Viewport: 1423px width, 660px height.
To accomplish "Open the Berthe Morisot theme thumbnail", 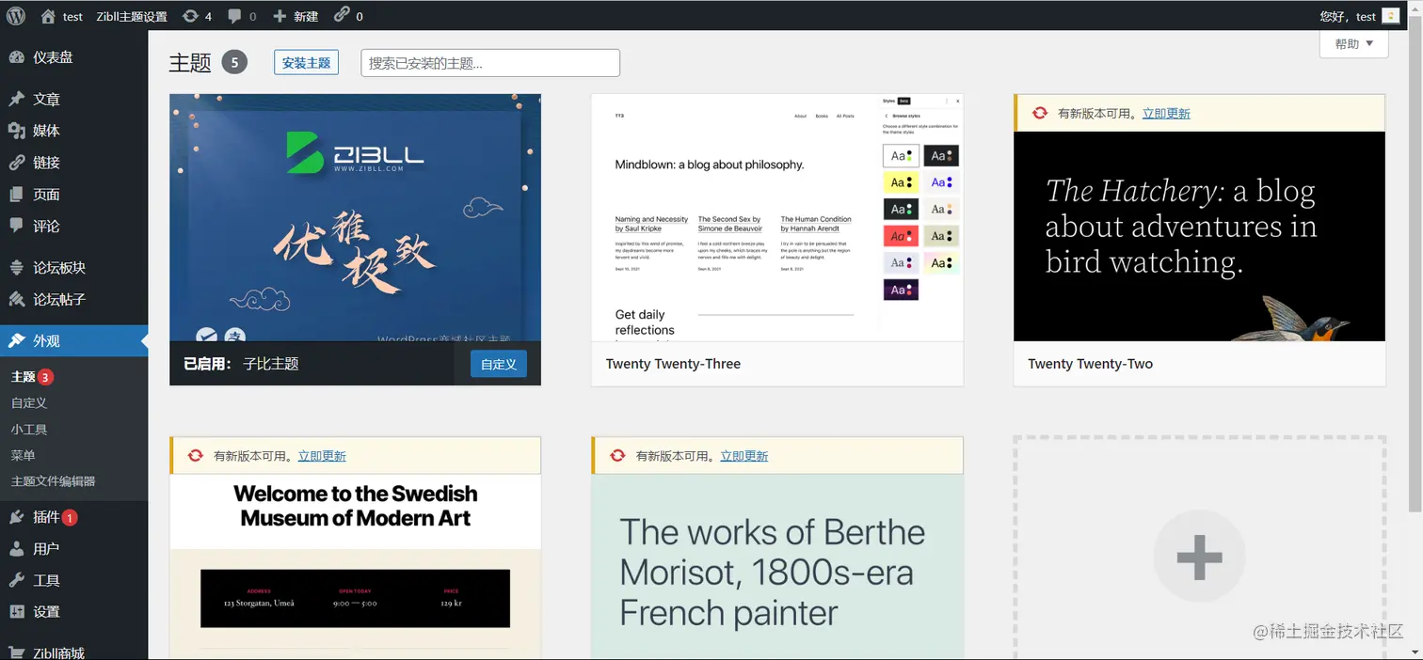I will tap(777, 567).
